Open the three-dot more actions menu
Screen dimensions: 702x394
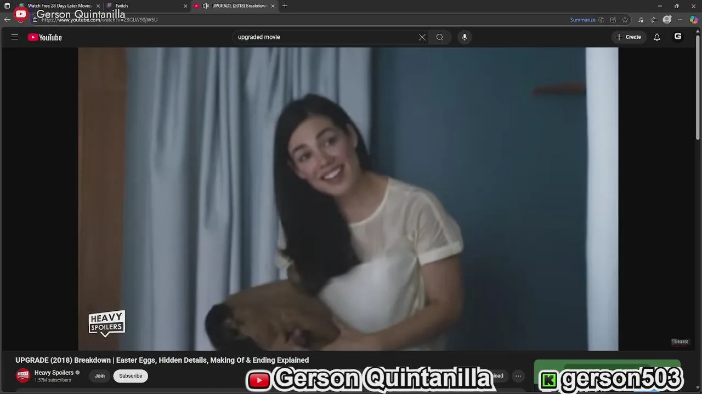pos(518,376)
